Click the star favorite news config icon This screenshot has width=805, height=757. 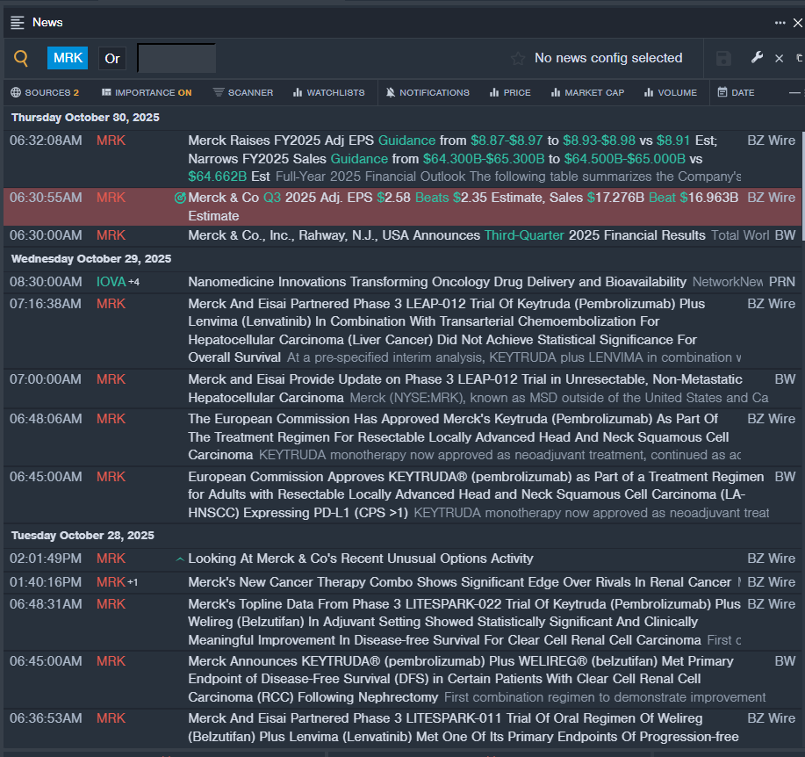[x=518, y=59]
